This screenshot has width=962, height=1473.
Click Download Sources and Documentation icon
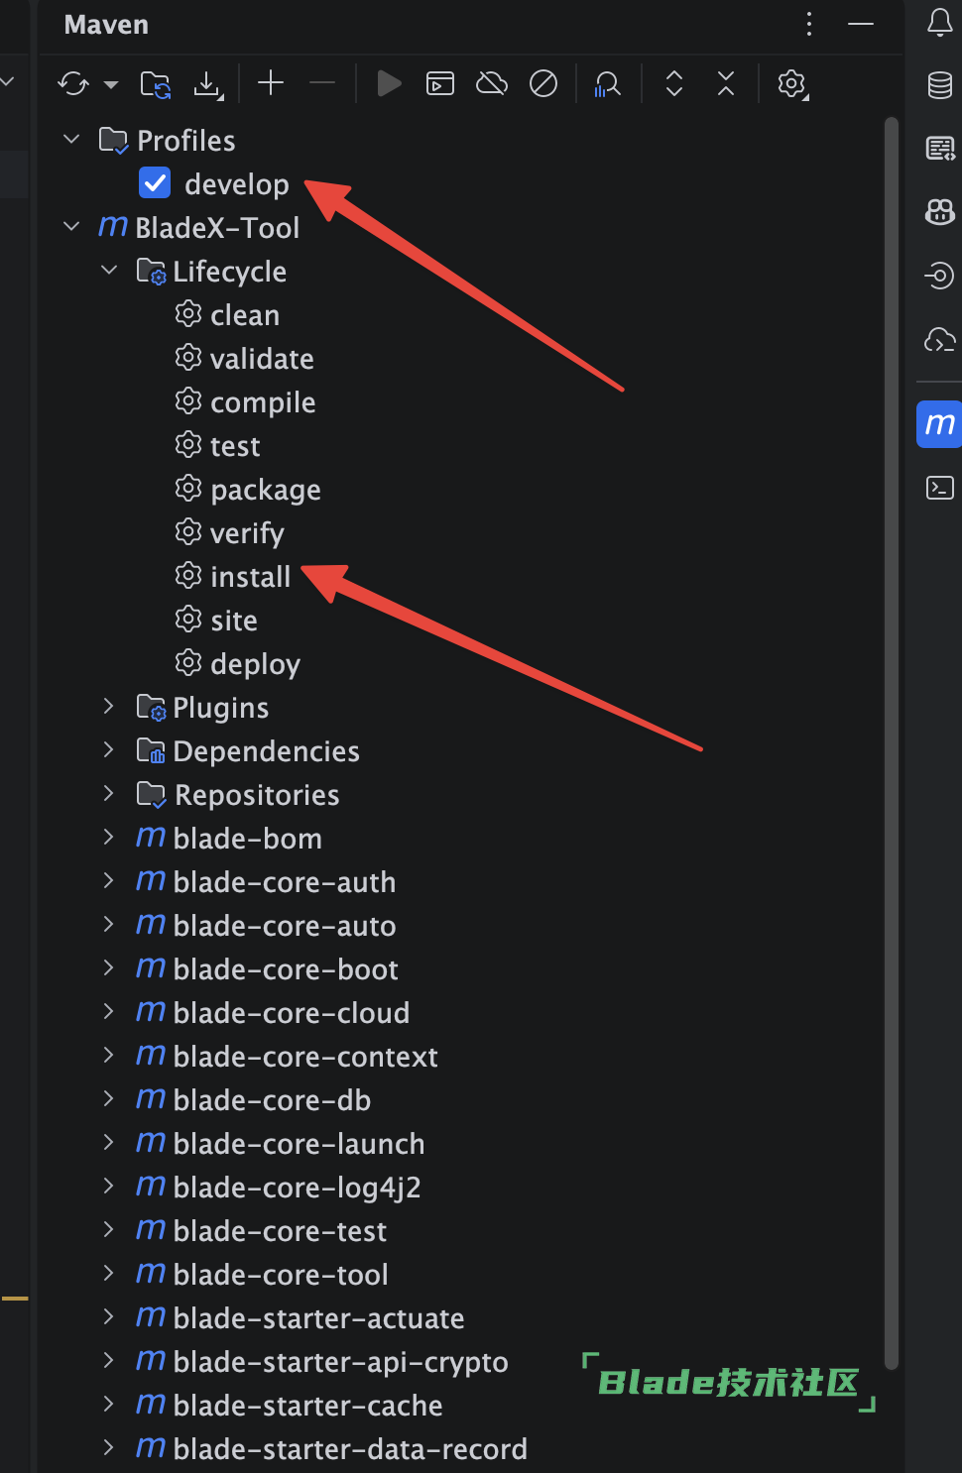(x=207, y=84)
